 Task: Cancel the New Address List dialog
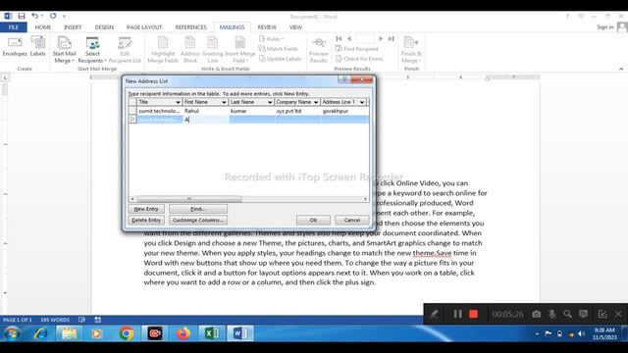[351, 220]
